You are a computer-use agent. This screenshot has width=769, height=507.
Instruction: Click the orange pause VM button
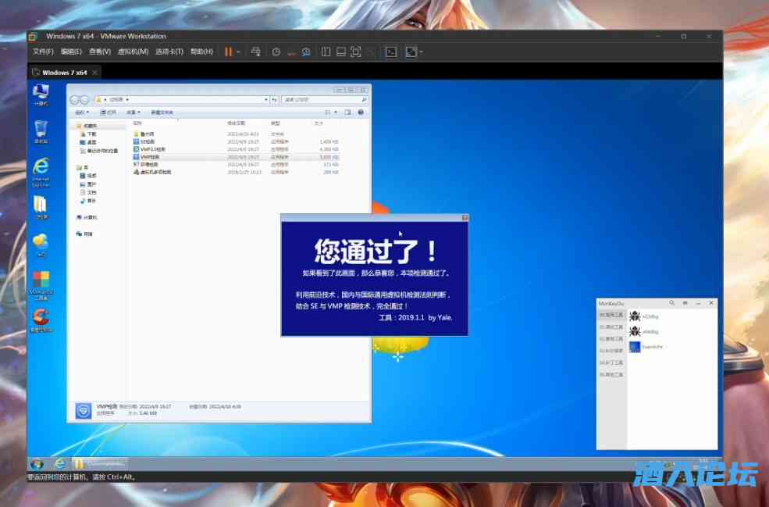[x=228, y=52]
